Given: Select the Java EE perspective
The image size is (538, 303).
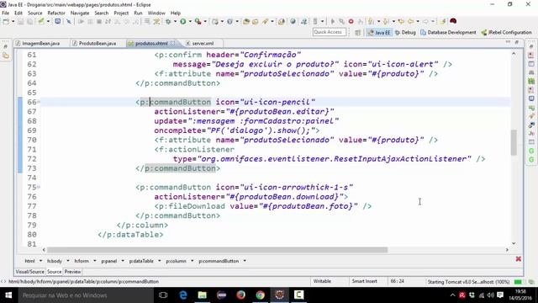Looking at the screenshot, I should (x=379, y=32).
